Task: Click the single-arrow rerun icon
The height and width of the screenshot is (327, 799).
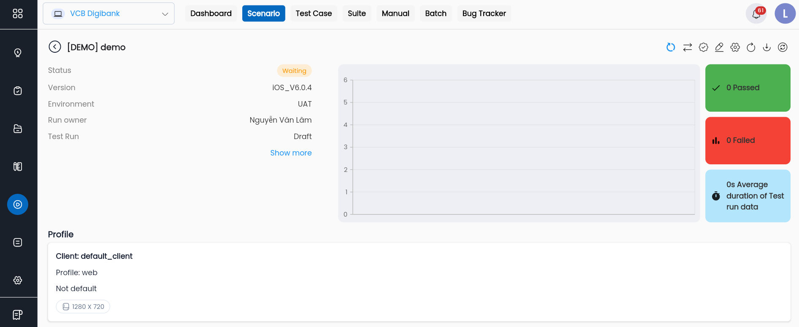Action: point(751,47)
